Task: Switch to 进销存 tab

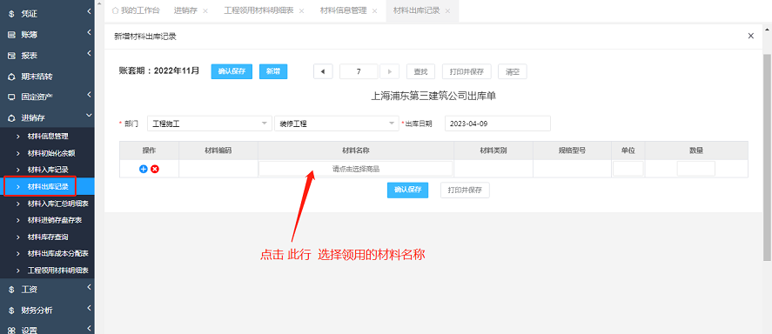Action: [x=185, y=10]
